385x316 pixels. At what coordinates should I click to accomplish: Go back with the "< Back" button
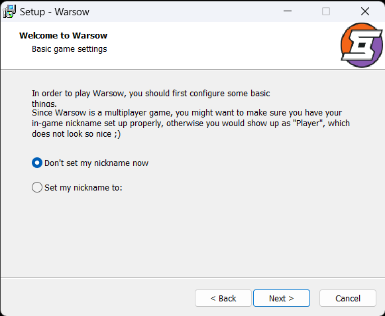223,298
